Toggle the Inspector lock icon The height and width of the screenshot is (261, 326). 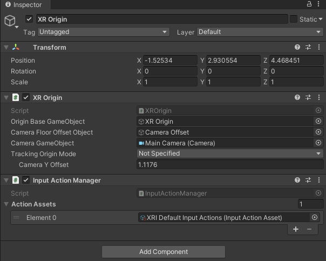[309, 4]
